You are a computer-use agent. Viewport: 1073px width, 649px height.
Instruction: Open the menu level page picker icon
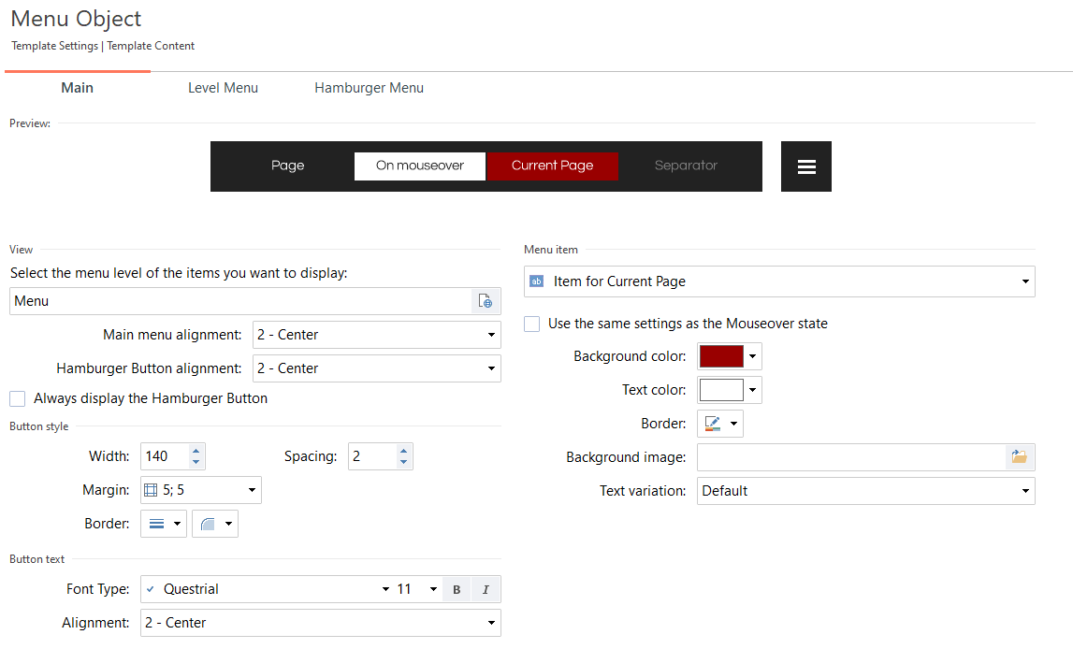[x=486, y=301]
